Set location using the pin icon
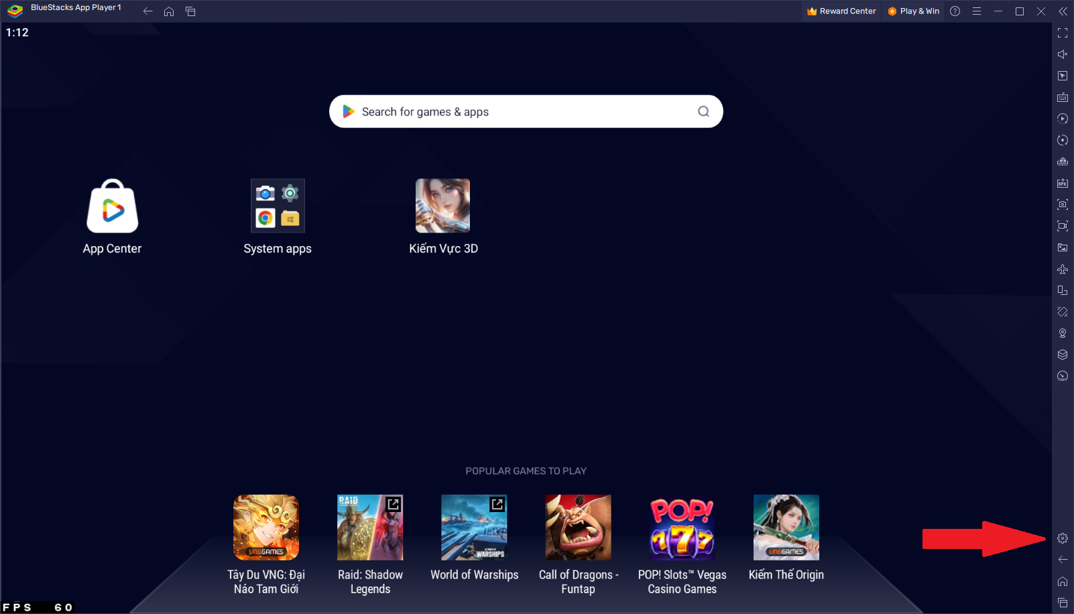The width and height of the screenshot is (1074, 614). pos(1063,333)
